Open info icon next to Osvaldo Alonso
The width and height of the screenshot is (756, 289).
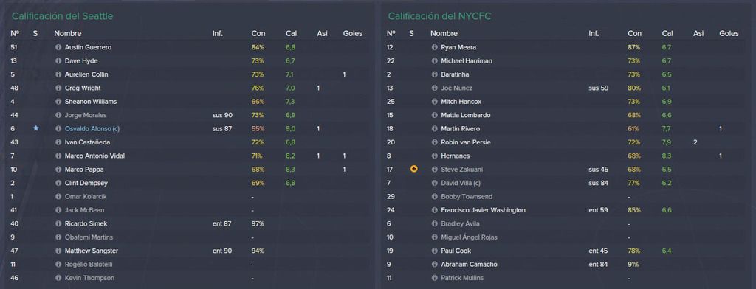point(58,129)
